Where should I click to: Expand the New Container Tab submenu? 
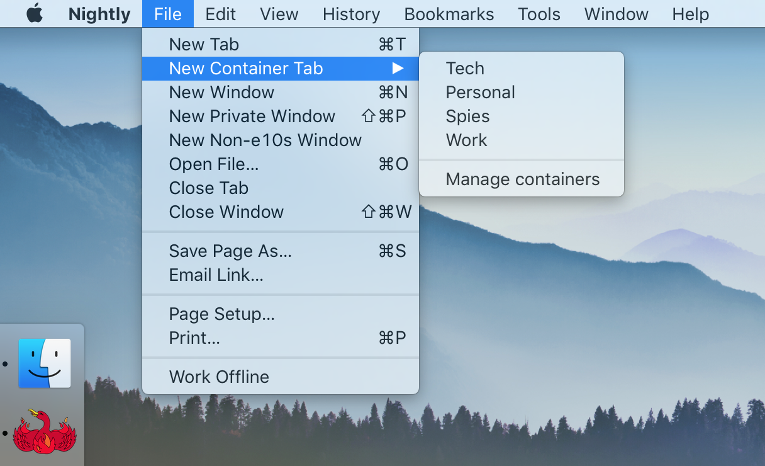coord(281,68)
